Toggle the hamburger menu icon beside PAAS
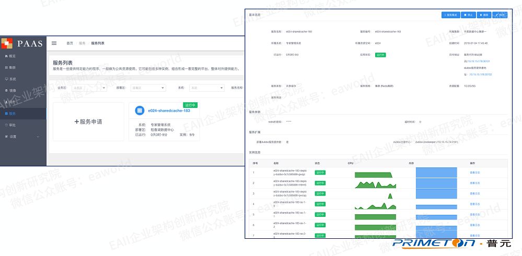This screenshot has width=522, height=256. pyautogui.click(x=54, y=43)
